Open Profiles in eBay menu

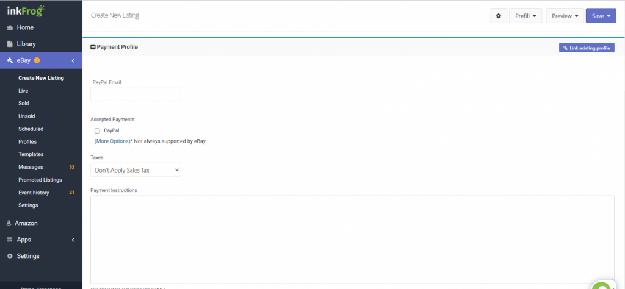27,141
